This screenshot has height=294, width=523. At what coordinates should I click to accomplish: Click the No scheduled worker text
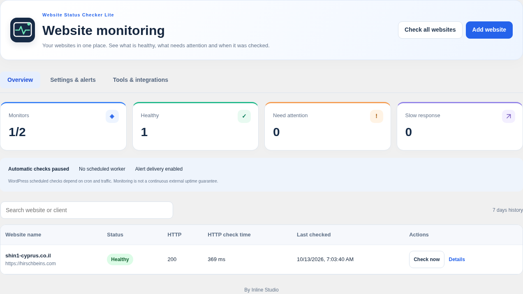point(102,169)
